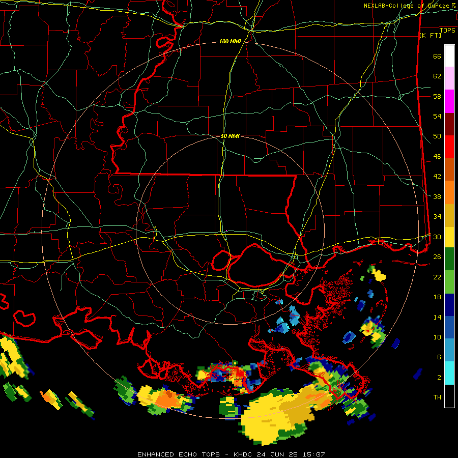This screenshot has height=458, width=458.
Task: Click the navy blue legend swatch
Action: pos(449,305)
